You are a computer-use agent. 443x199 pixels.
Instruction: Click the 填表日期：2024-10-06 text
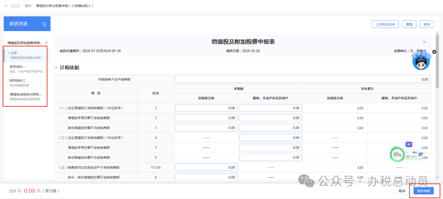[x=242, y=51]
